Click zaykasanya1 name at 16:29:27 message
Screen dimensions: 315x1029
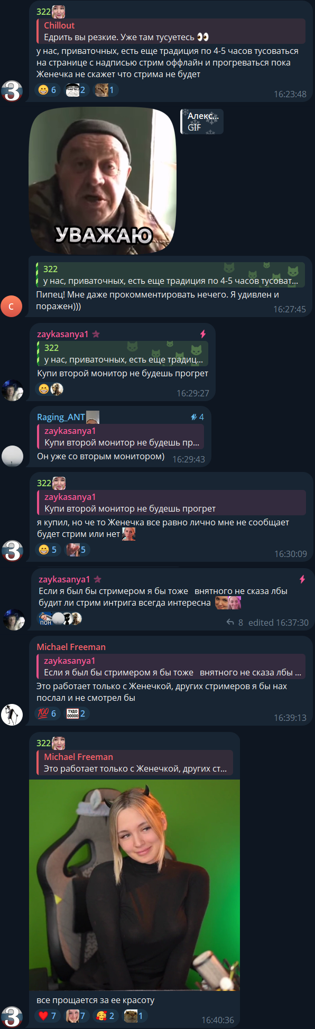(x=63, y=334)
